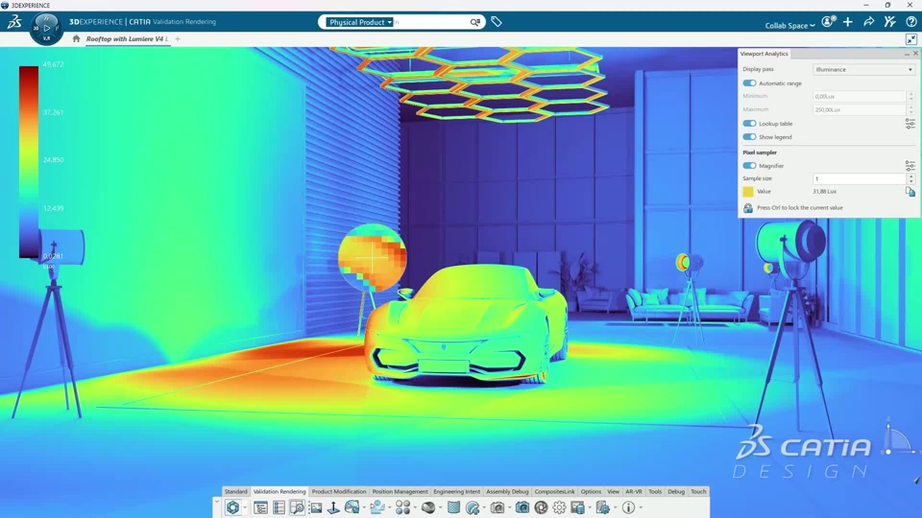Open the 3DS compass play button
This screenshot has width=922, height=518.
coord(46,28)
